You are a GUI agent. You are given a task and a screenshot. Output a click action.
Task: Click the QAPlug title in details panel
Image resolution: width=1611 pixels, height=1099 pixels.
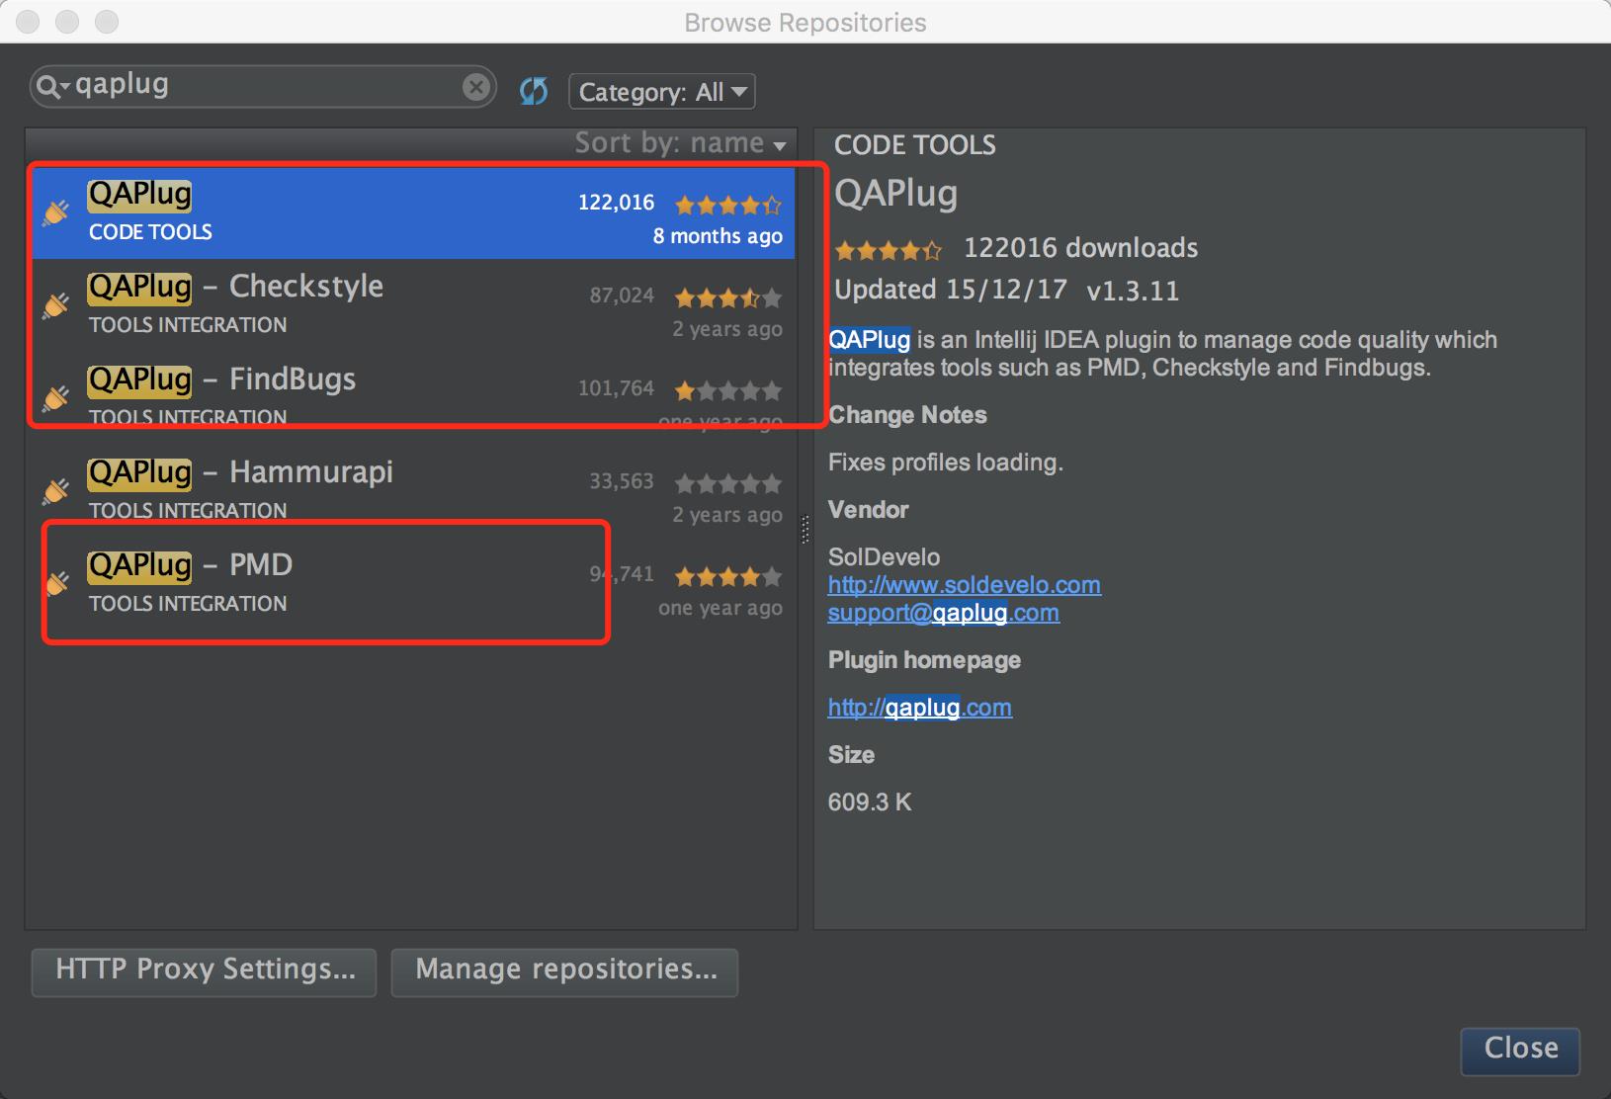(x=896, y=194)
